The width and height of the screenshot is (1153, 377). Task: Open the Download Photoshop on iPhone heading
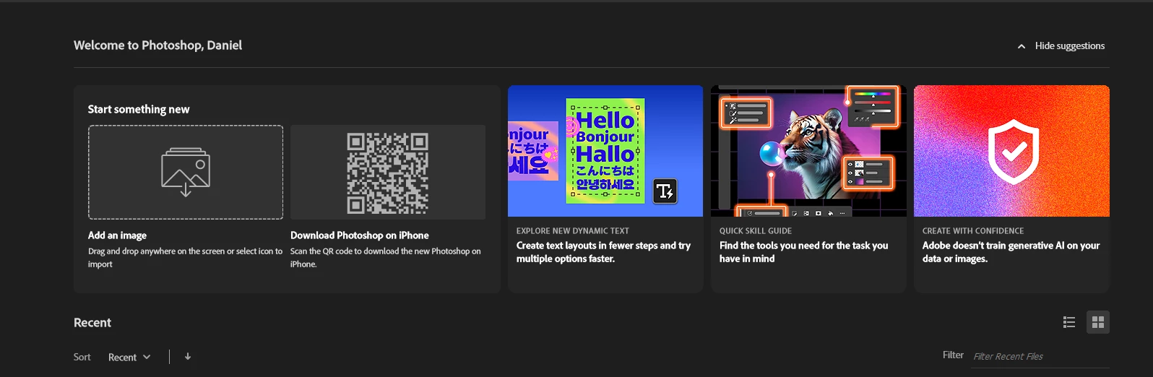[x=360, y=235]
